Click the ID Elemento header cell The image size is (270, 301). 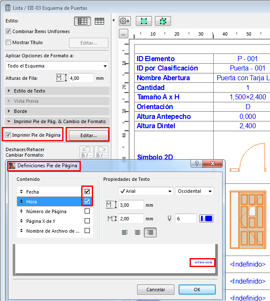(x=174, y=59)
